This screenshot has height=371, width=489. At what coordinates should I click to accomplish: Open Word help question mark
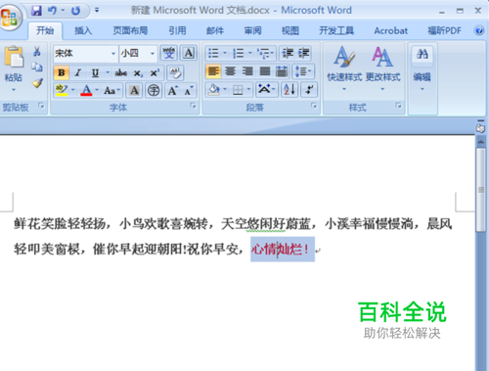pyautogui.click(x=479, y=30)
